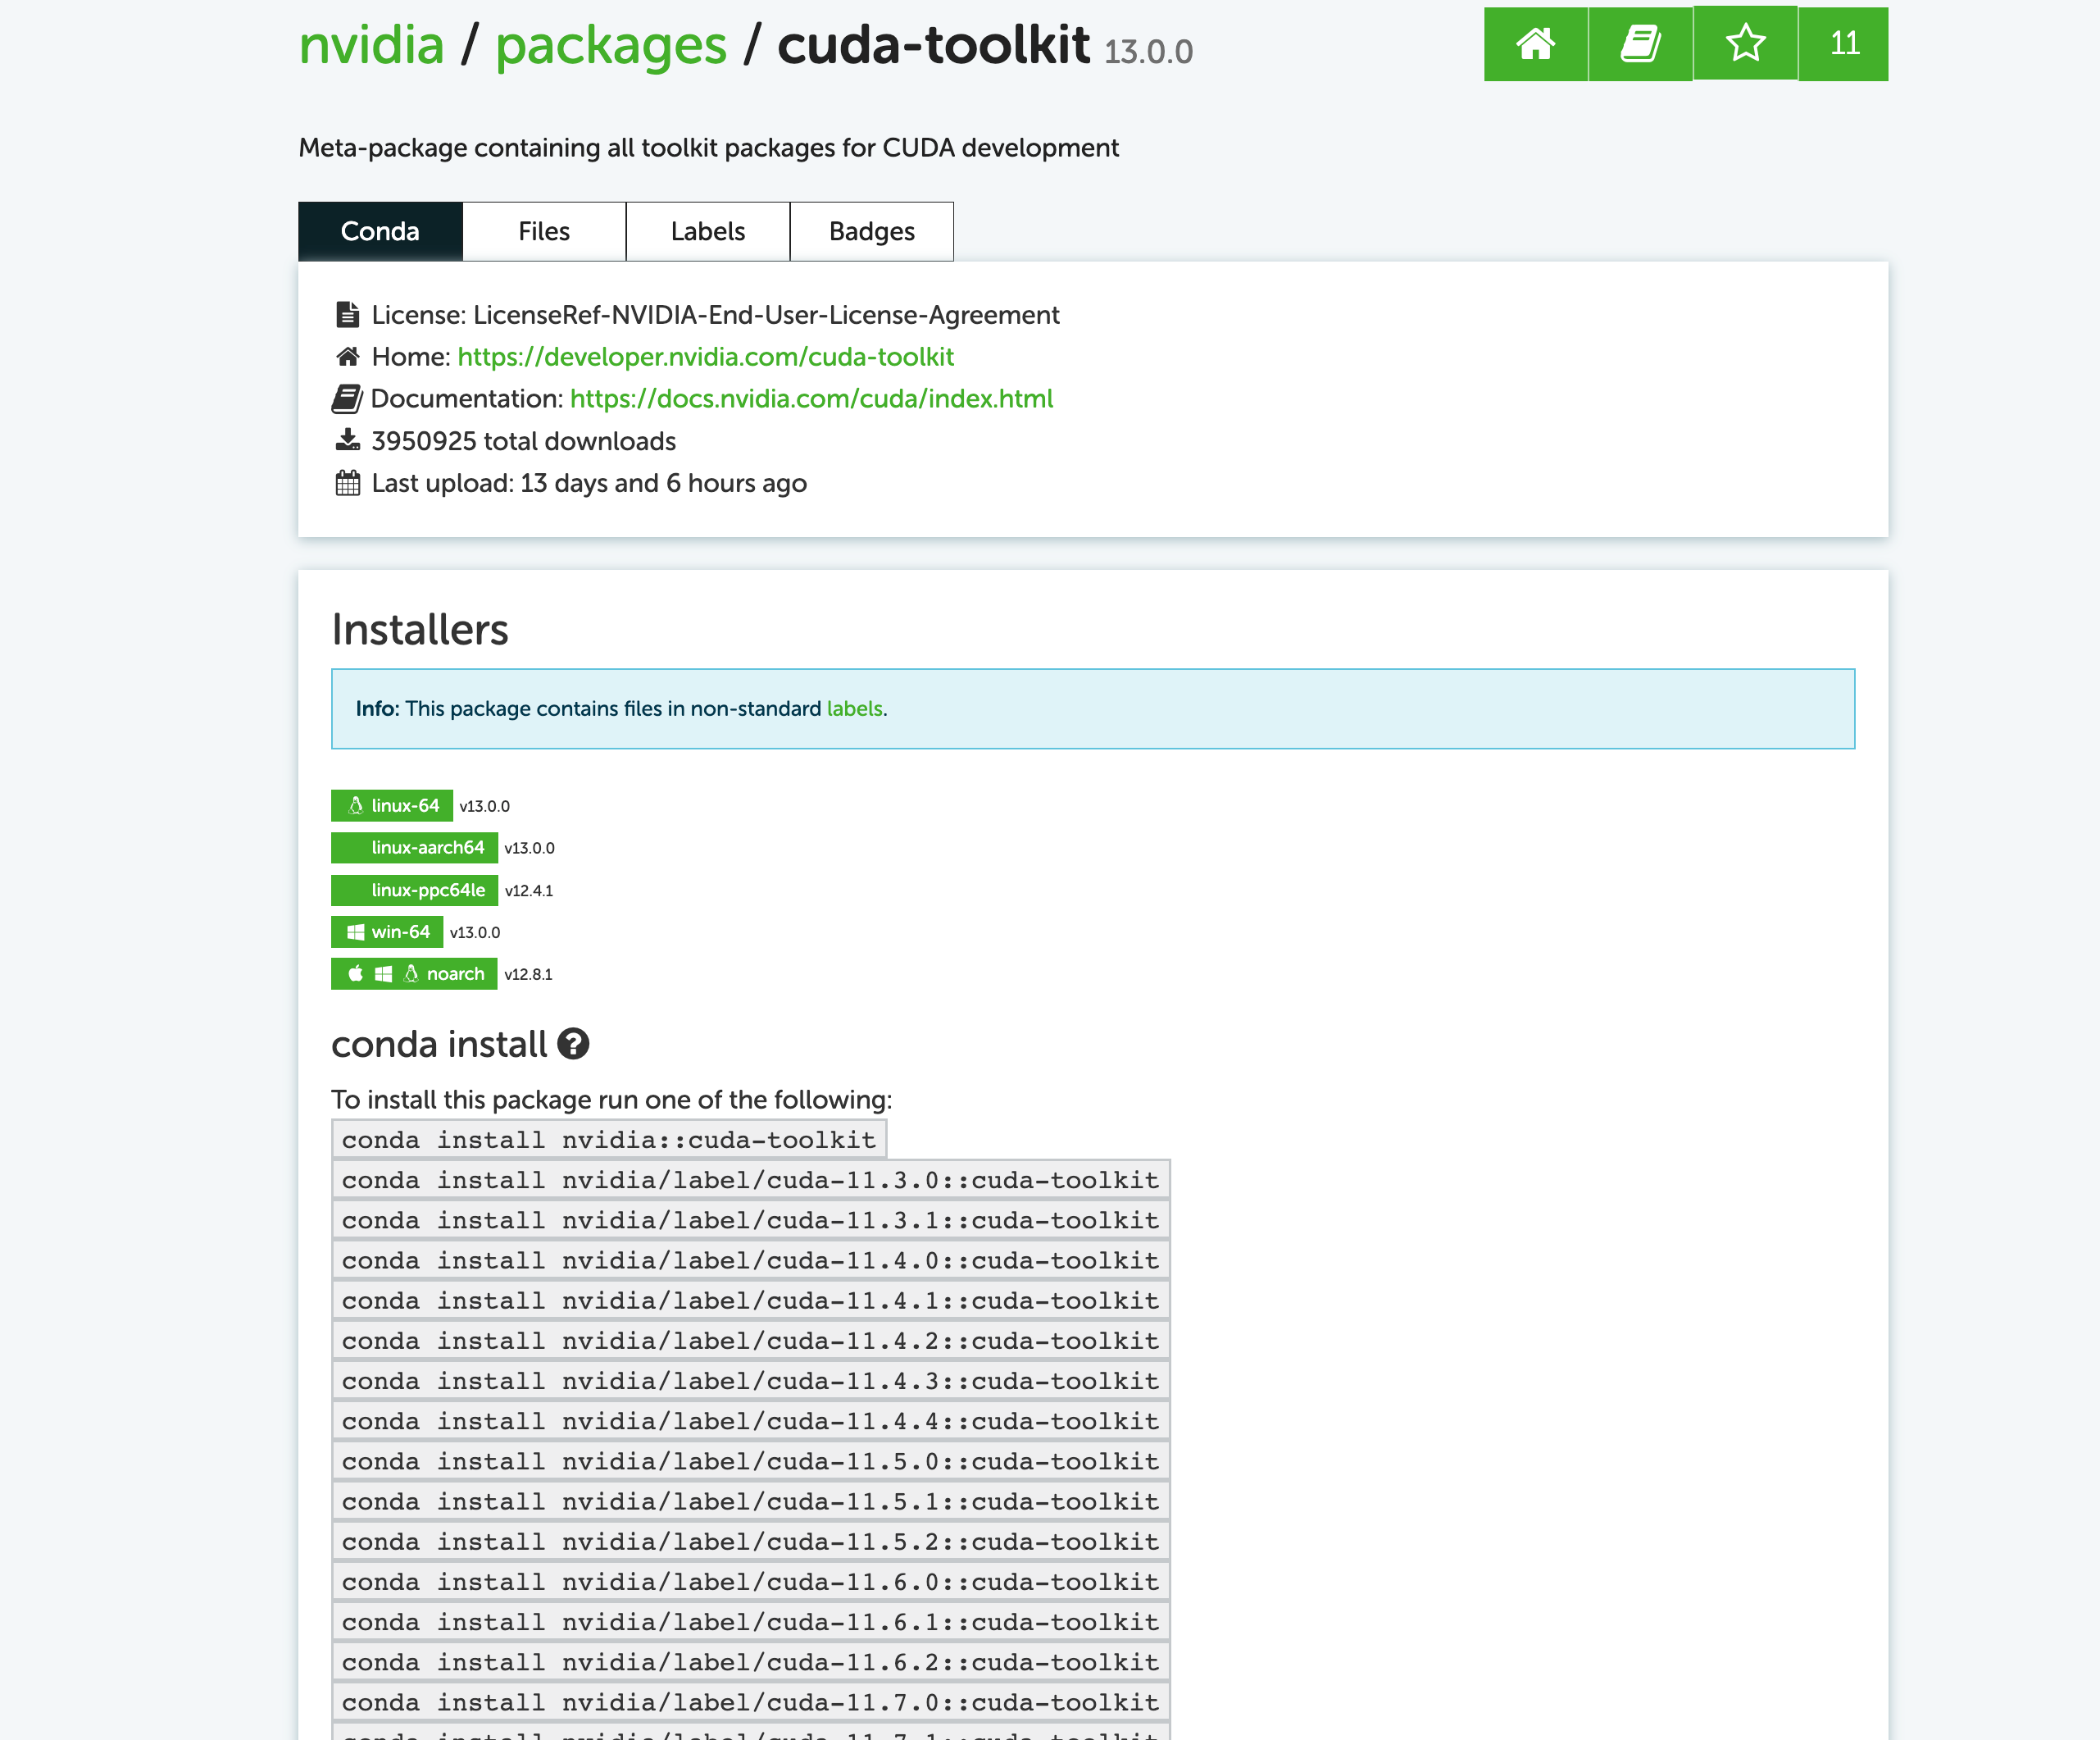This screenshot has width=2100, height=1740.
Task: Open the Labels tab
Action: 707,231
